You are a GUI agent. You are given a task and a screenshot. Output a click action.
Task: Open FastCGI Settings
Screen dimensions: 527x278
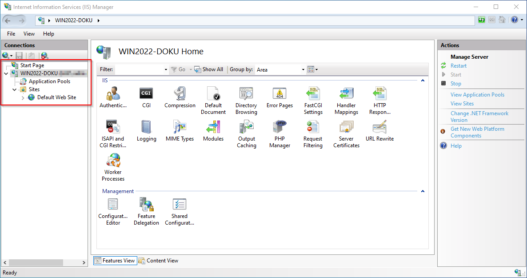(x=313, y=101)
